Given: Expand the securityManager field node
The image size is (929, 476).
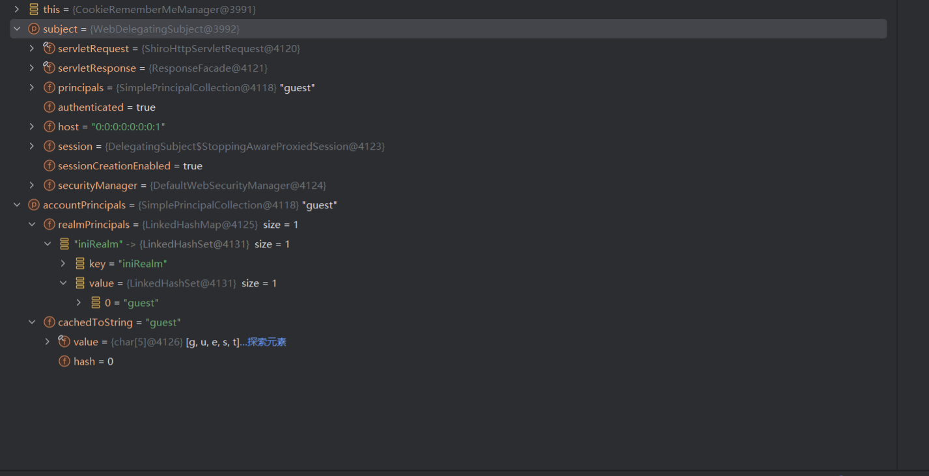Looking at the screenshot, I should [x=32, y=185].
